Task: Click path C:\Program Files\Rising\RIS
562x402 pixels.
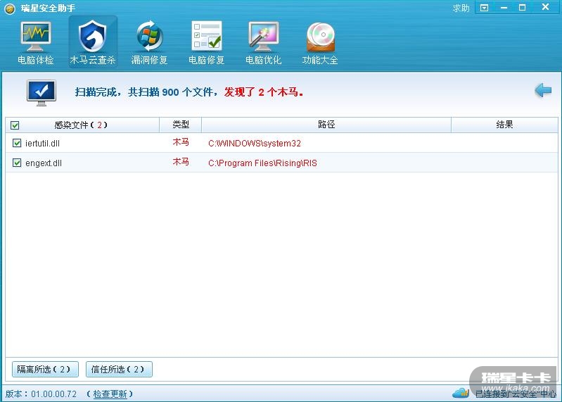Action: 263,163
